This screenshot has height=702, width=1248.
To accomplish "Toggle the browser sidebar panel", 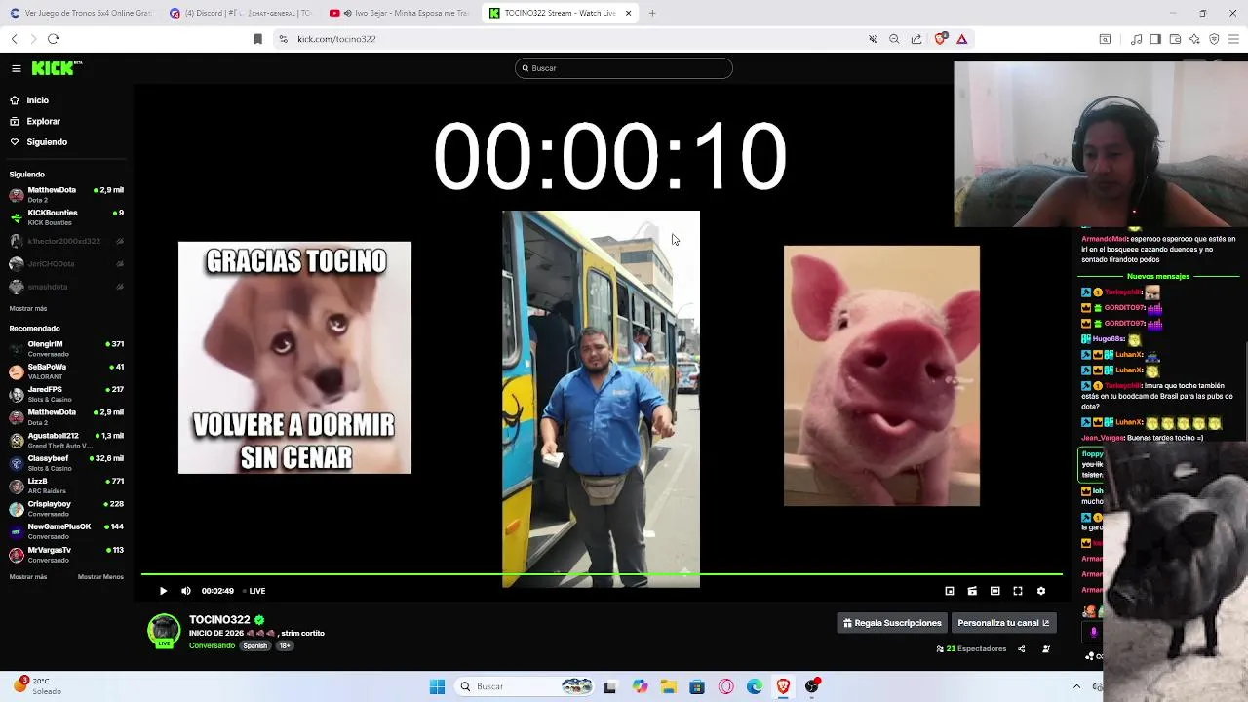I will tap(1155, 39).
